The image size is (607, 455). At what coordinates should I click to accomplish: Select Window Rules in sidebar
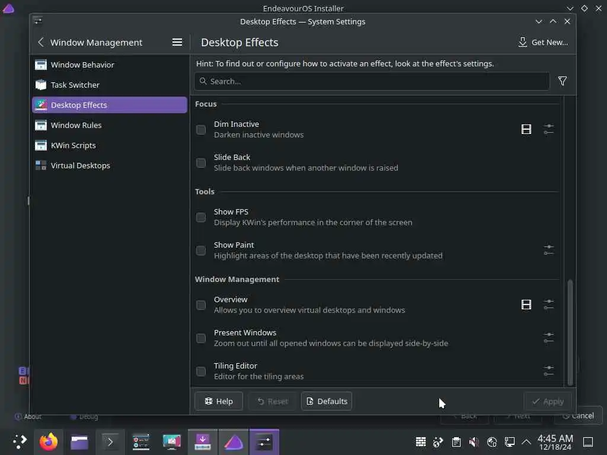(110, 125)
